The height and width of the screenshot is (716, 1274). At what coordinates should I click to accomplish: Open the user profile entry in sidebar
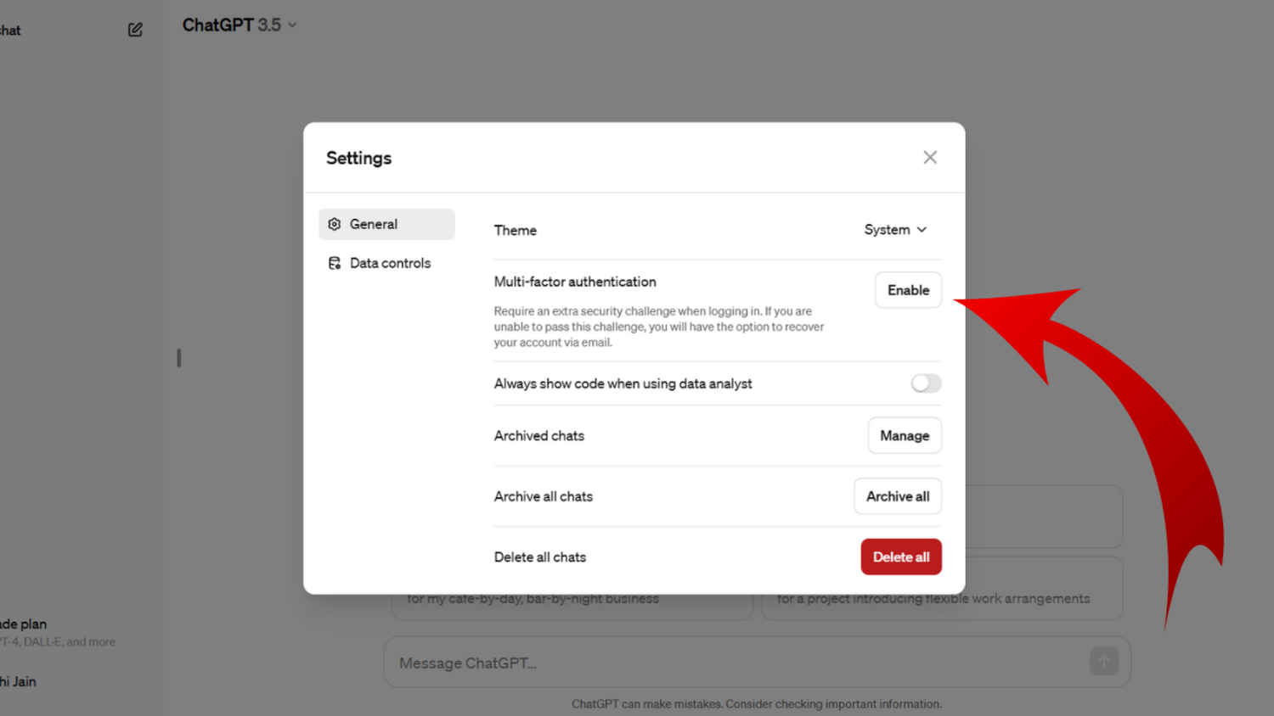coord(19,681)
